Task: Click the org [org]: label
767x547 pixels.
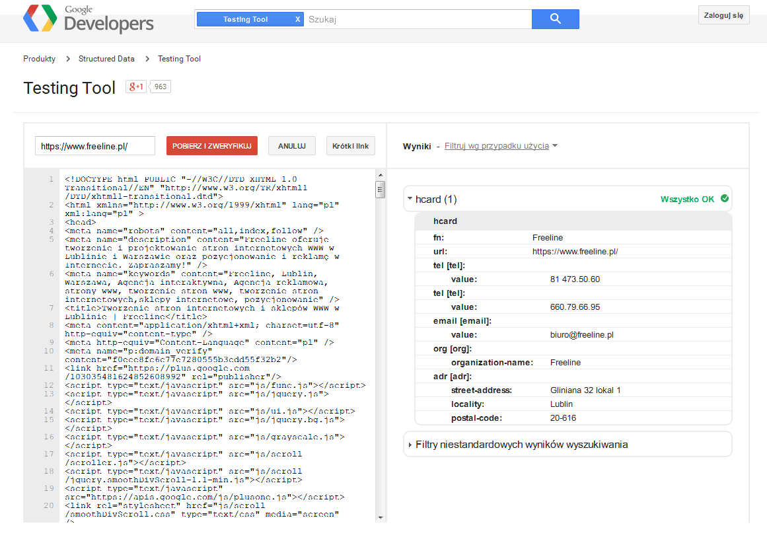Action: (453, 349)
